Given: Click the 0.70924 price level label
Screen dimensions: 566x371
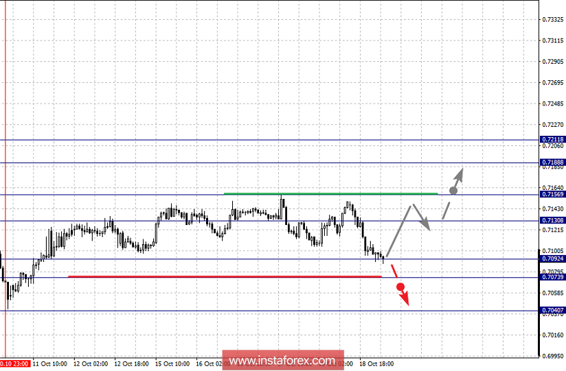Looking at the screenshot, I should (553, 259).
